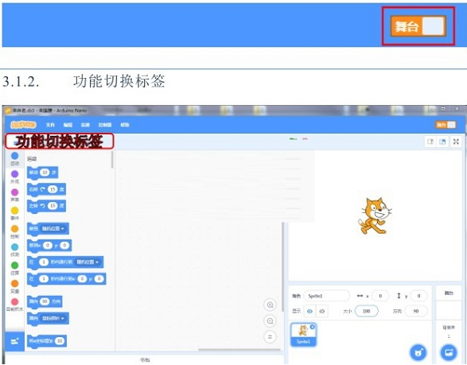Expand 随机位置 dropdown in the glide block

coord(88,262)
